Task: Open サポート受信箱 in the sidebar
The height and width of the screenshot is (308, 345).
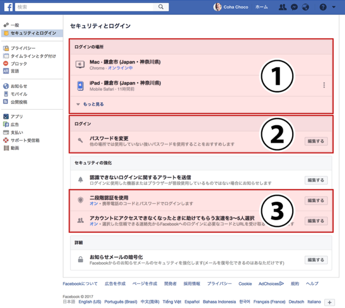Action: pos(25,140)
